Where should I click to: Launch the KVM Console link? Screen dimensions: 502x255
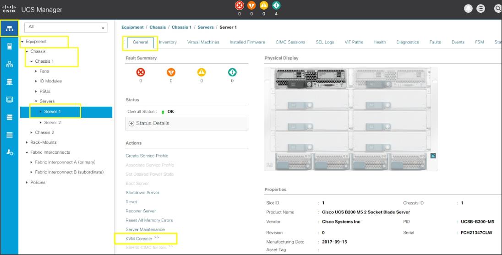pyautogui.click(x=139, y=239)
